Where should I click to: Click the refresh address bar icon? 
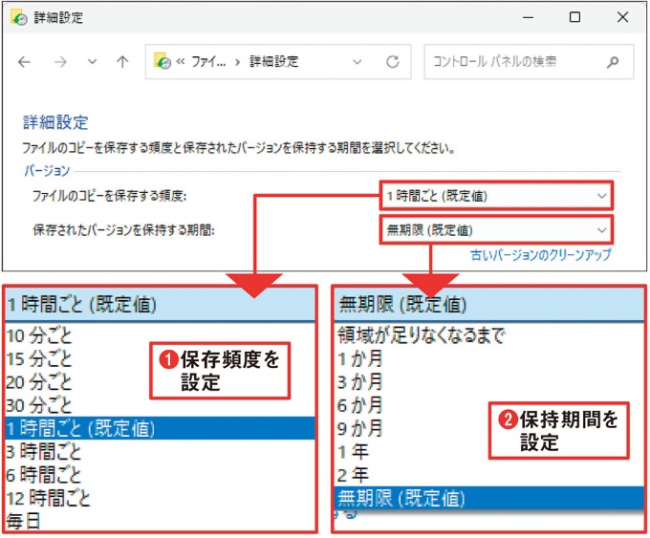pos(392,62)
